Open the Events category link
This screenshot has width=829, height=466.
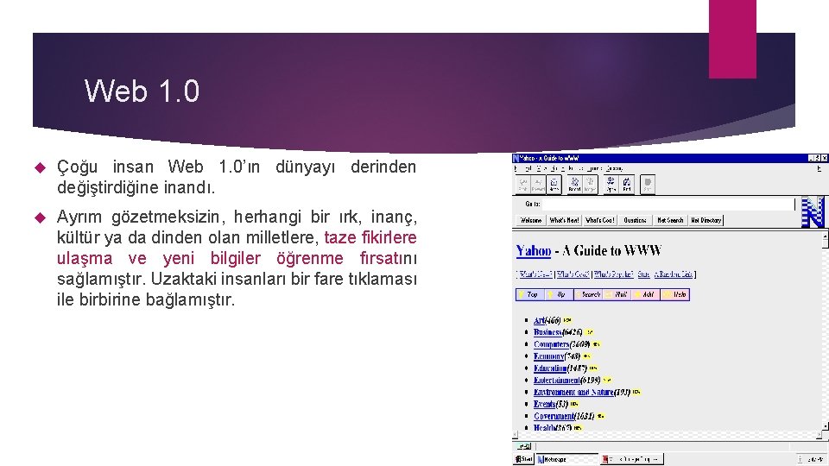tap(544, 404)
